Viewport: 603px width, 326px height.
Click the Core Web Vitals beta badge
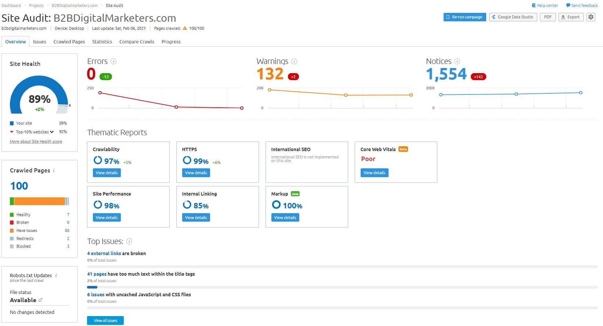pyautogui.click(x=403, y=149)
